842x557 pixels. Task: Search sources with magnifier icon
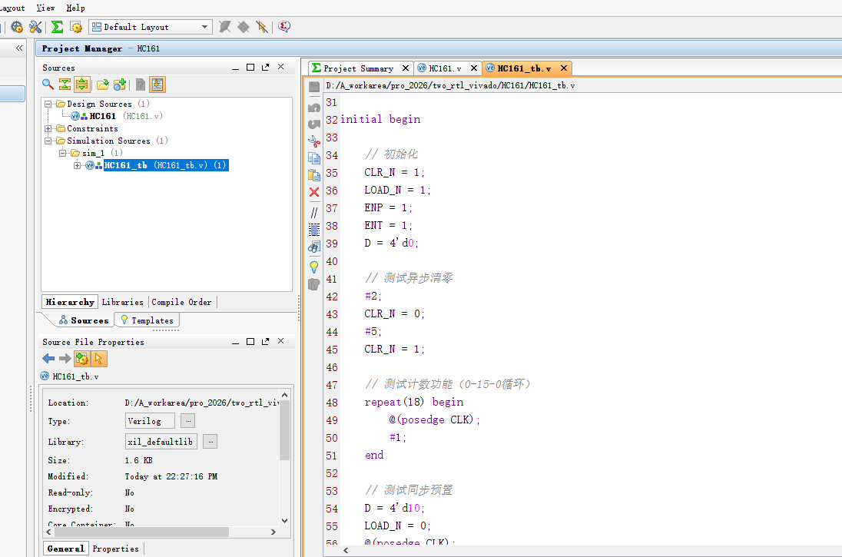tap(48, 85)
